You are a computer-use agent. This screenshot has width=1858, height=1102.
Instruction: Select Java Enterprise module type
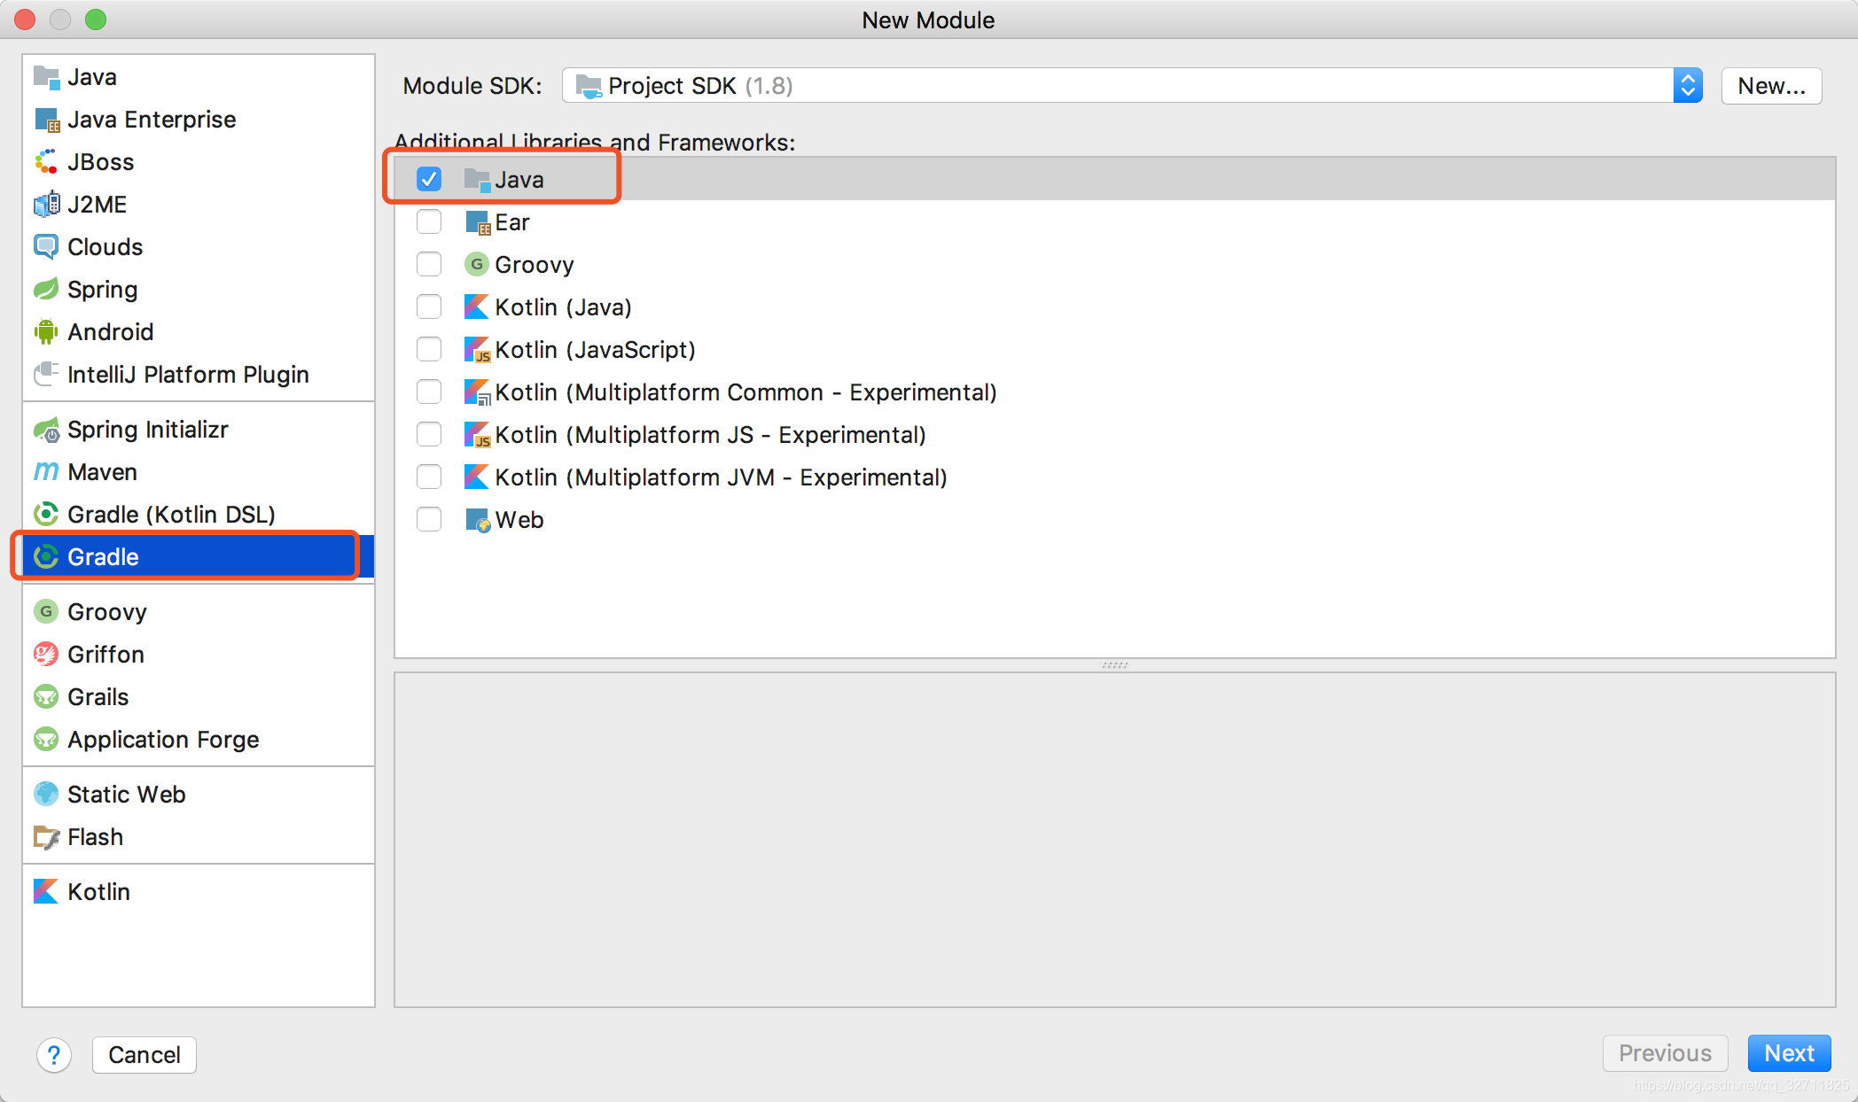[x=199, y=120]
